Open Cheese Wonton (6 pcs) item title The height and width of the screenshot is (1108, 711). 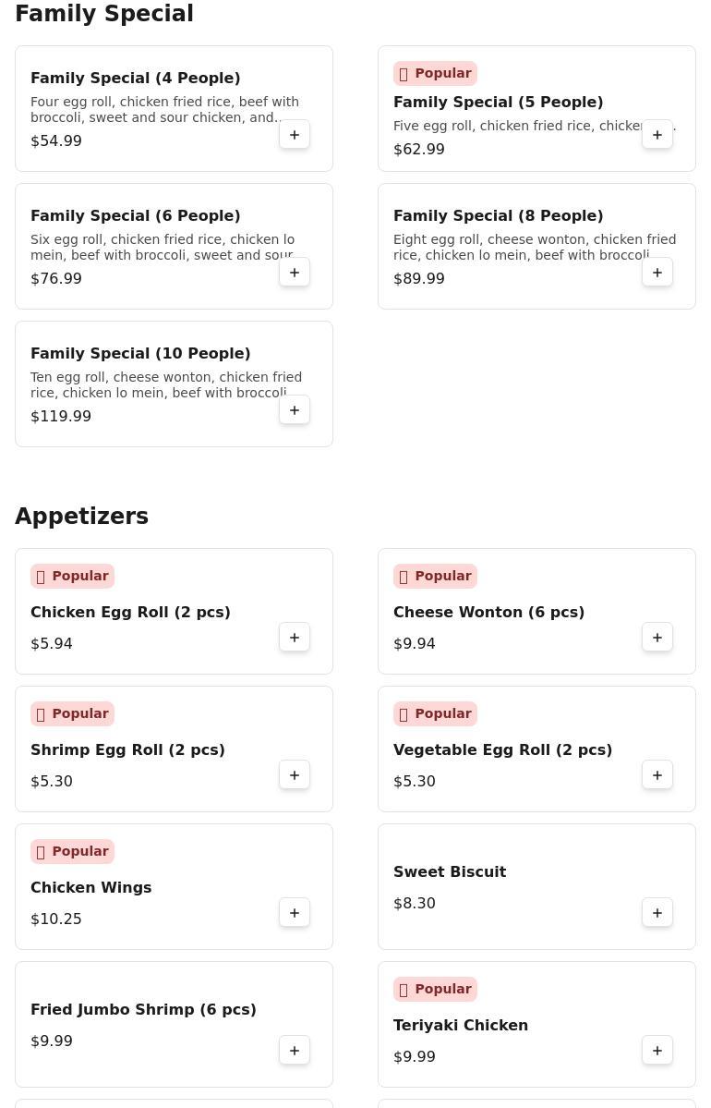tap(488, 612)
